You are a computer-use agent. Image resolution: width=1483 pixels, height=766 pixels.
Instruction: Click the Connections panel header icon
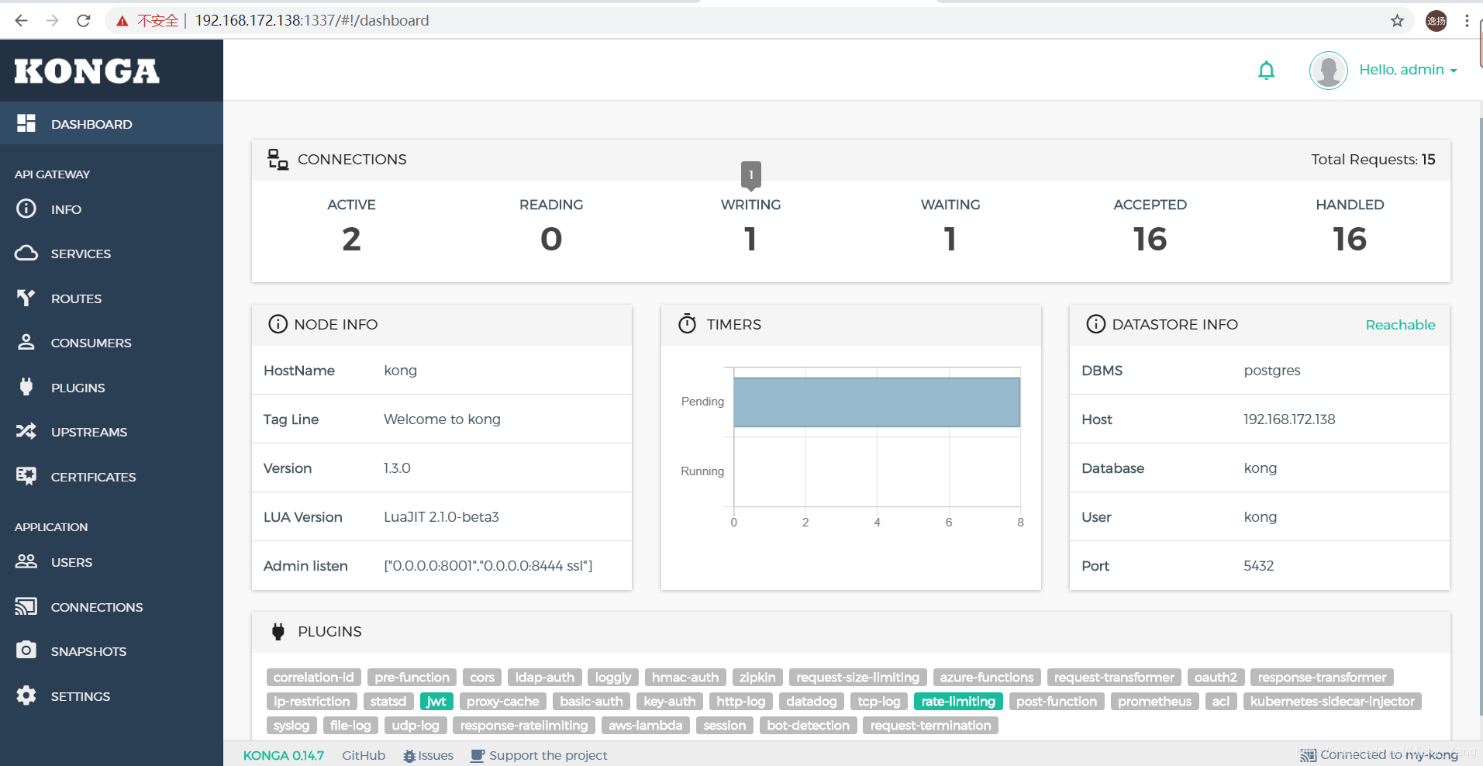pyautogui.click(x=278, y=160)
